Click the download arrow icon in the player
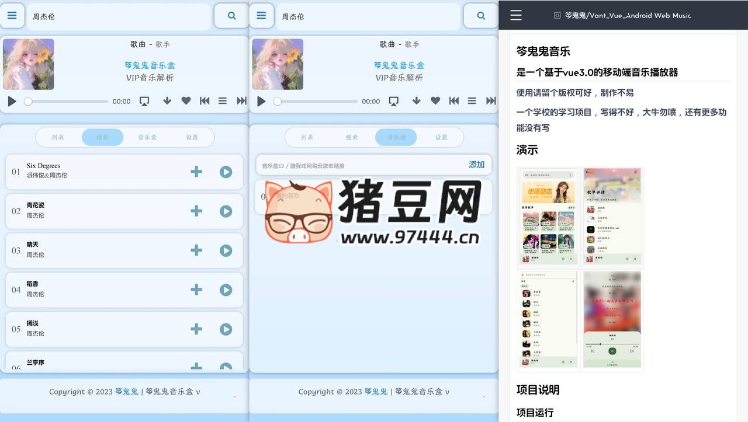Image resolution: width=748 pixels, height=422 pixels. pyautogui.click(x=167, y=101)
